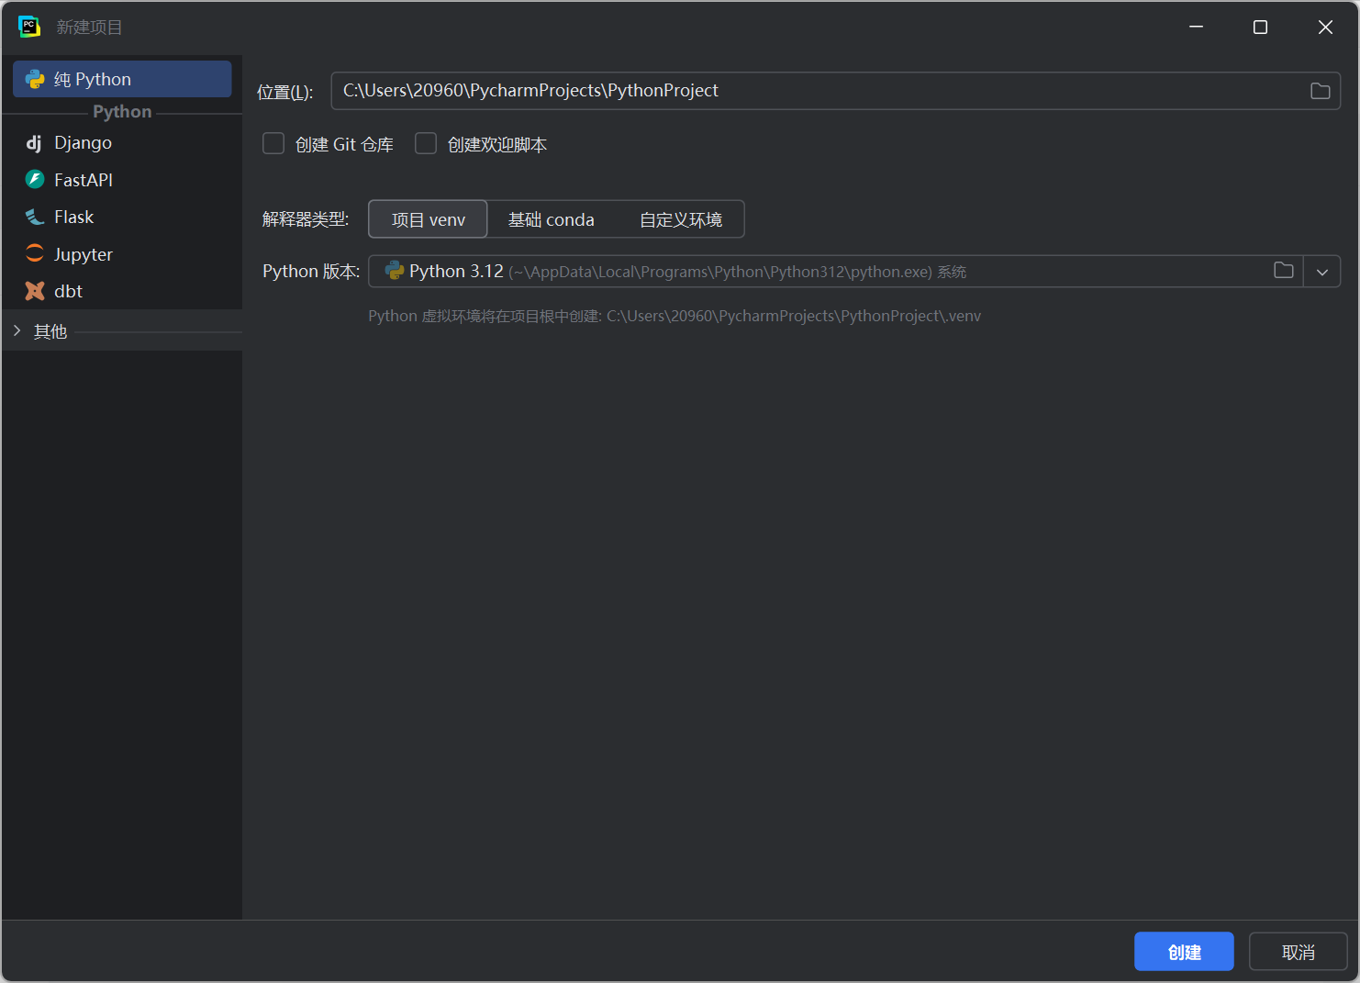
Task: Click the PyCharm logo in title bar
Action: (29, 27)
